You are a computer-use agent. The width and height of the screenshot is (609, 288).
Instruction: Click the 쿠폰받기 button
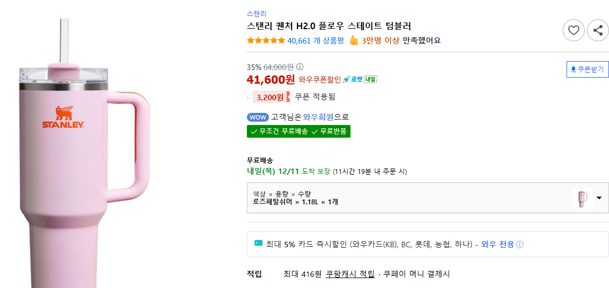click(588, 69)
